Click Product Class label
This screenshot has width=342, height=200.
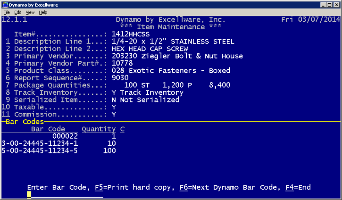[42, 71]
